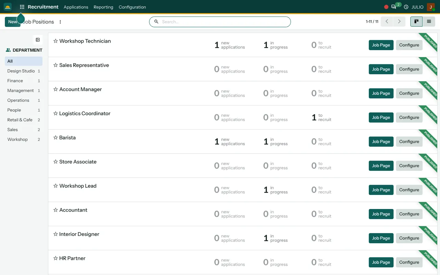The height and width of the screenshot is (275, 440).
Task: Toggle the star on Barista
Action: [55, 137]
